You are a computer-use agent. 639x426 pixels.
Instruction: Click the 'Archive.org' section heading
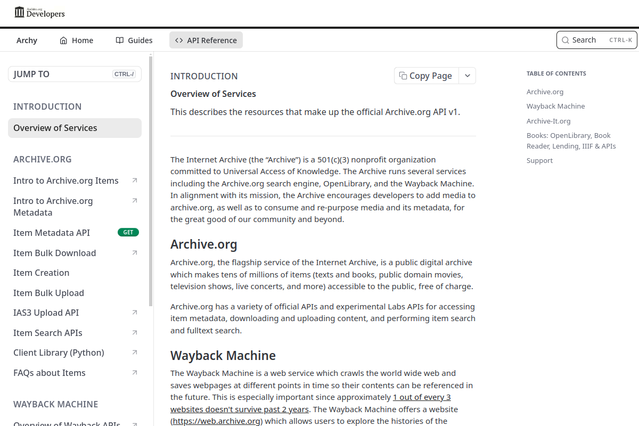(x=203, y=244)
